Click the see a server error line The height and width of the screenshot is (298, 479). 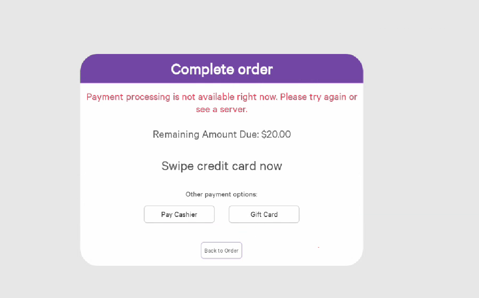221,109
